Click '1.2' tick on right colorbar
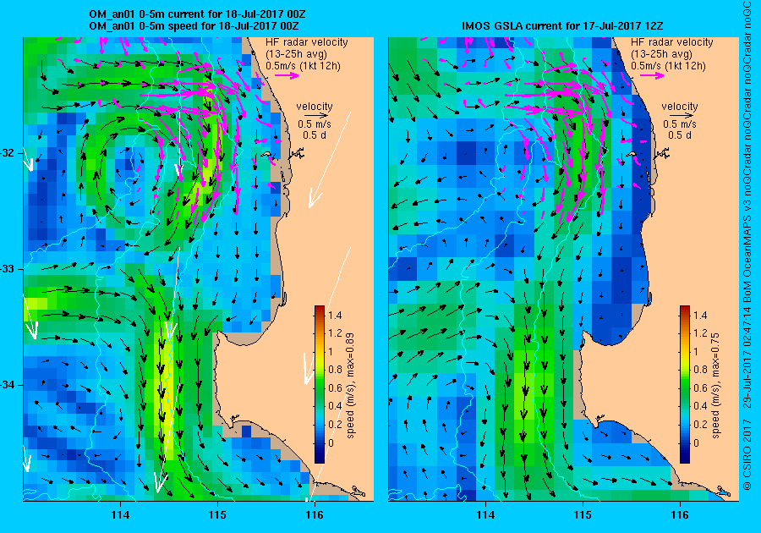 (700, 333)
